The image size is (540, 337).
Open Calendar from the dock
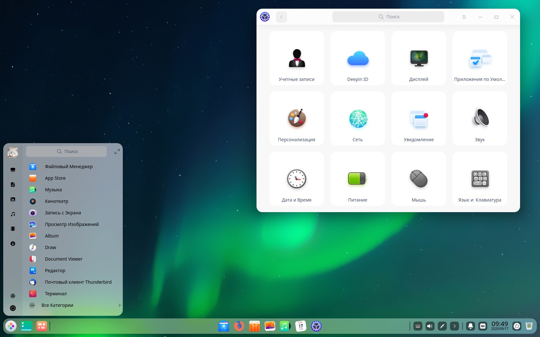(x=301, y=326)
